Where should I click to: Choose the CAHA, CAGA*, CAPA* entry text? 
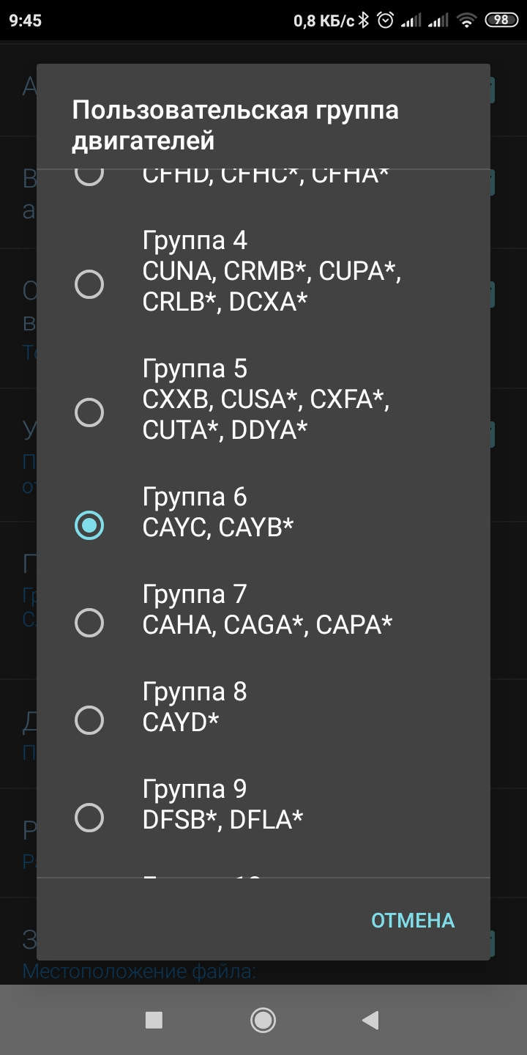(267, 624)
